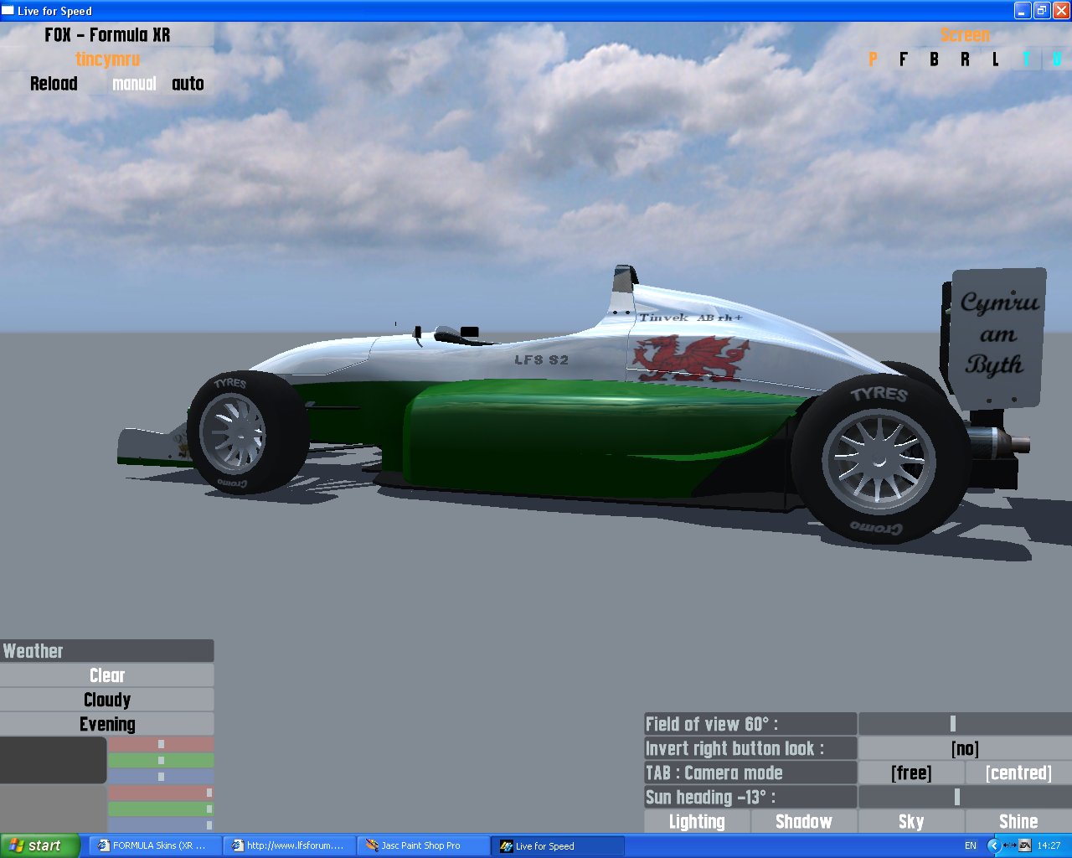Image resolution: width=1072 pixels, height=858 pixels.
Task: Click the Live for Speed title bar icon
Action: (8, 11)
